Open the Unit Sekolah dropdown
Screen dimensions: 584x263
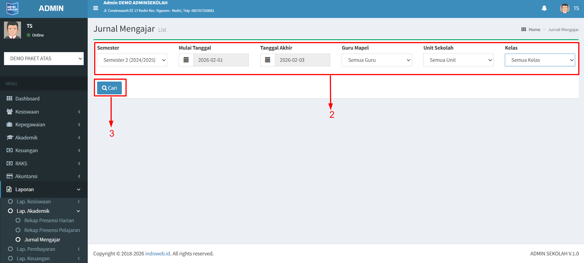[458, 60]
